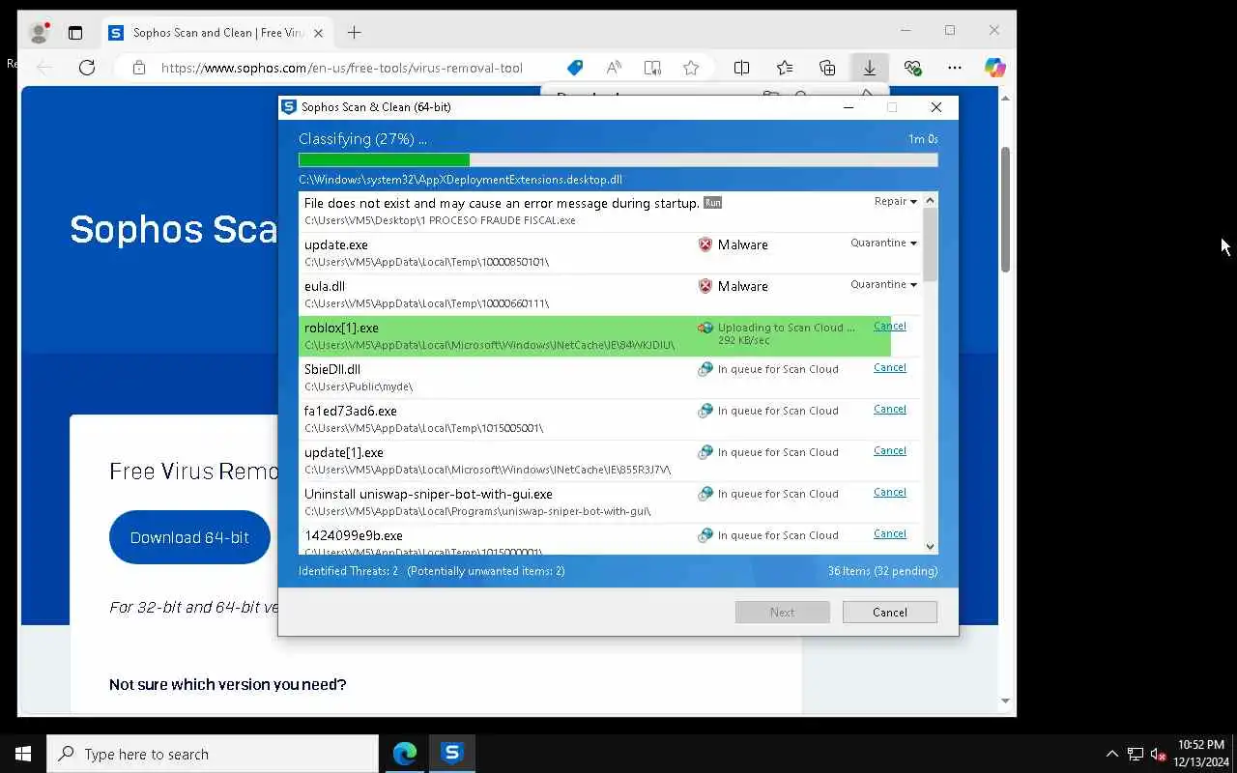
Task: Show hidden tray icons chevron
Action: coord(1111,755)
